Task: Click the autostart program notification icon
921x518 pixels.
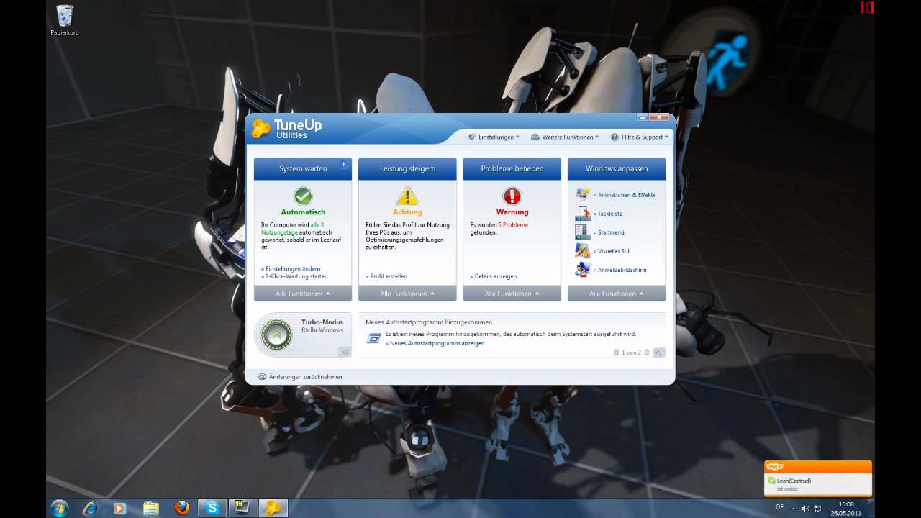Action: (373, 338)
